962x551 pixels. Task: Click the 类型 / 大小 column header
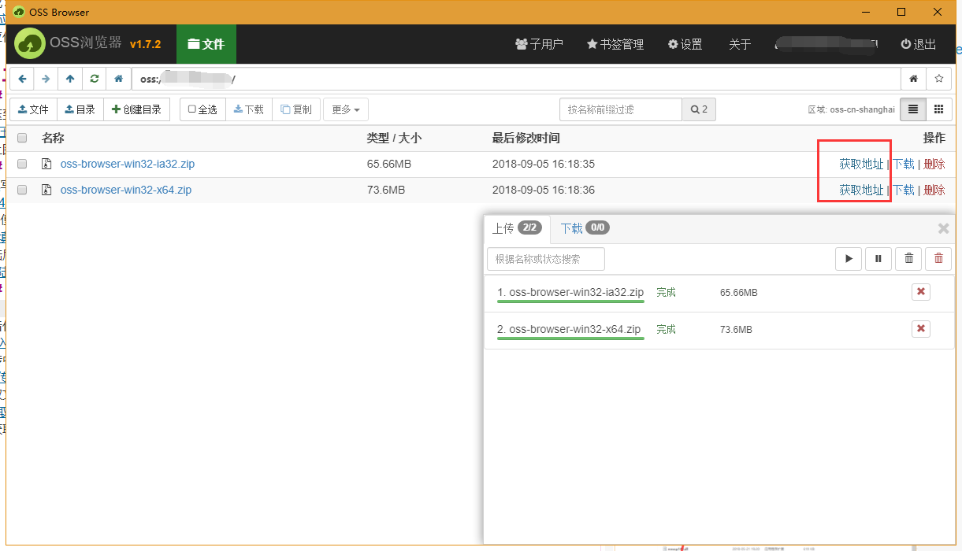tap(394, 138)
